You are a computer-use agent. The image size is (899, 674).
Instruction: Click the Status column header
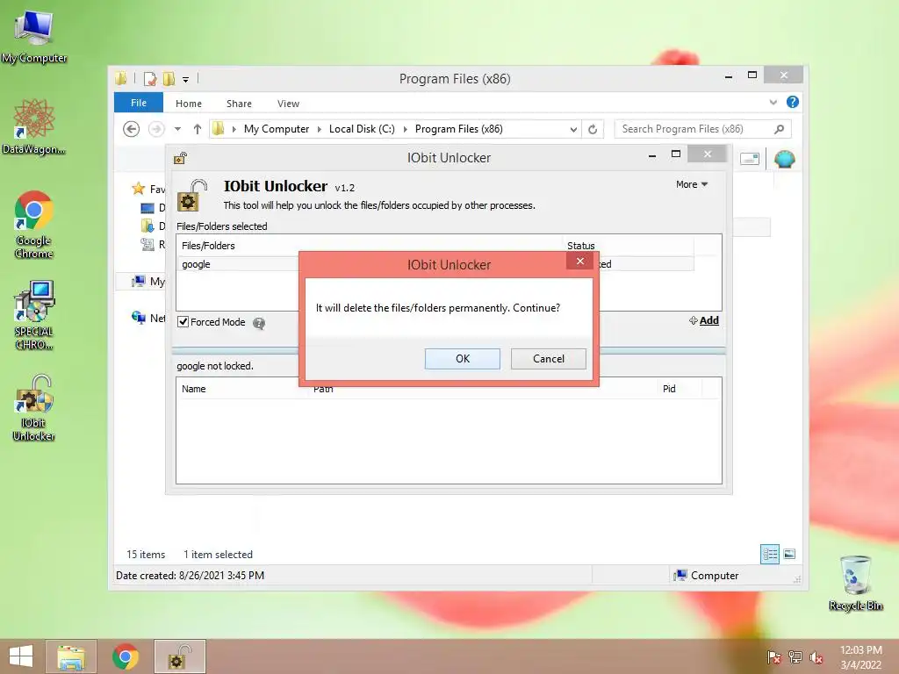(581, 246)
